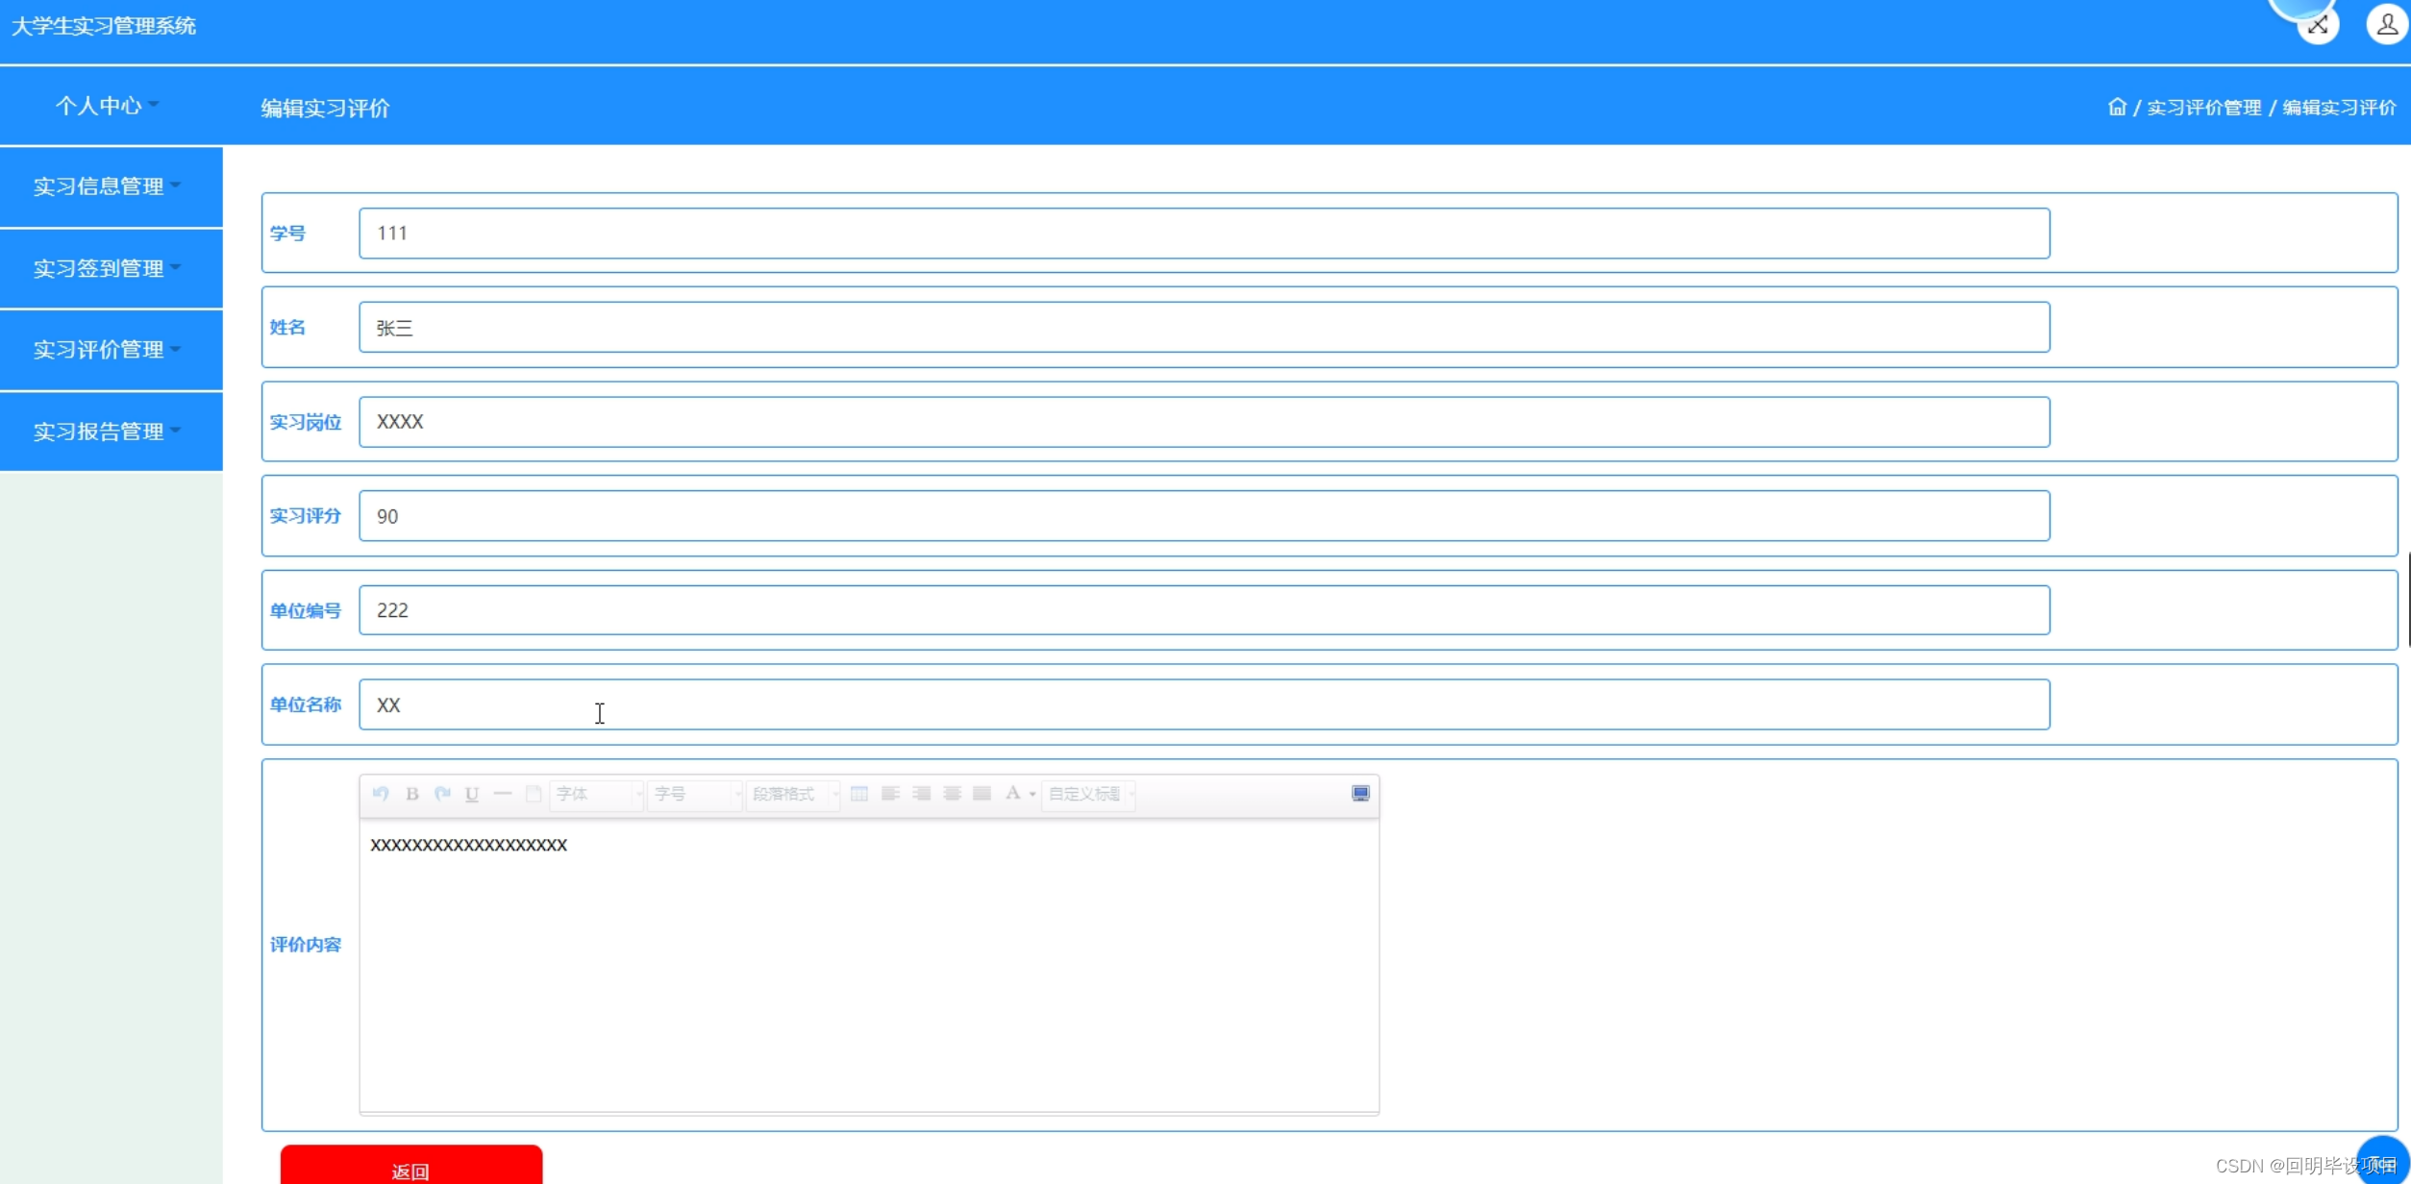Align text left in editor toolbar
The image size is (2411, 1184).
pos(890,794)
